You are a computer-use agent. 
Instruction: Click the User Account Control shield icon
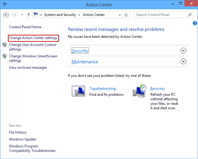tap(5, 45)
